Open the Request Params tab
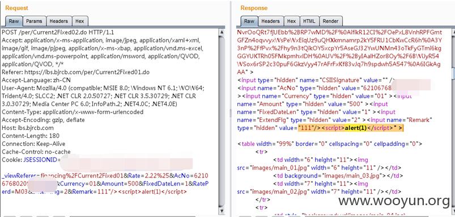The height and width of the screenshot is (217, 455). click(34, 21)
